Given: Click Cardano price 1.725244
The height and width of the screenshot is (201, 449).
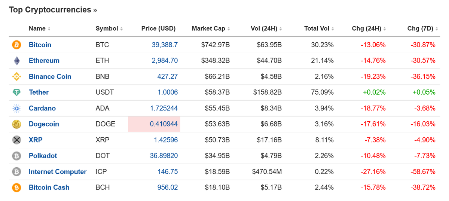Looking at the screenshot, I should [x=164, y=109].
